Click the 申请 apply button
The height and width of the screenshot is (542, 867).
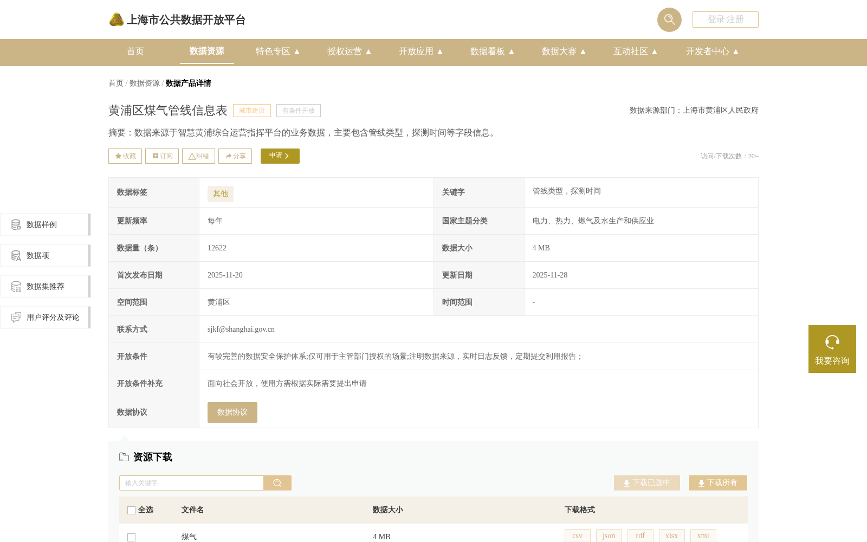click(280, 156)
